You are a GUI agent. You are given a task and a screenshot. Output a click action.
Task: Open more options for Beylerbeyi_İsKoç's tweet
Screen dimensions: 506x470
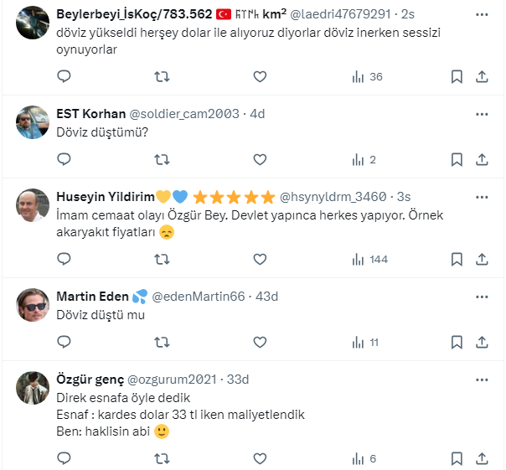click(483, 14)
